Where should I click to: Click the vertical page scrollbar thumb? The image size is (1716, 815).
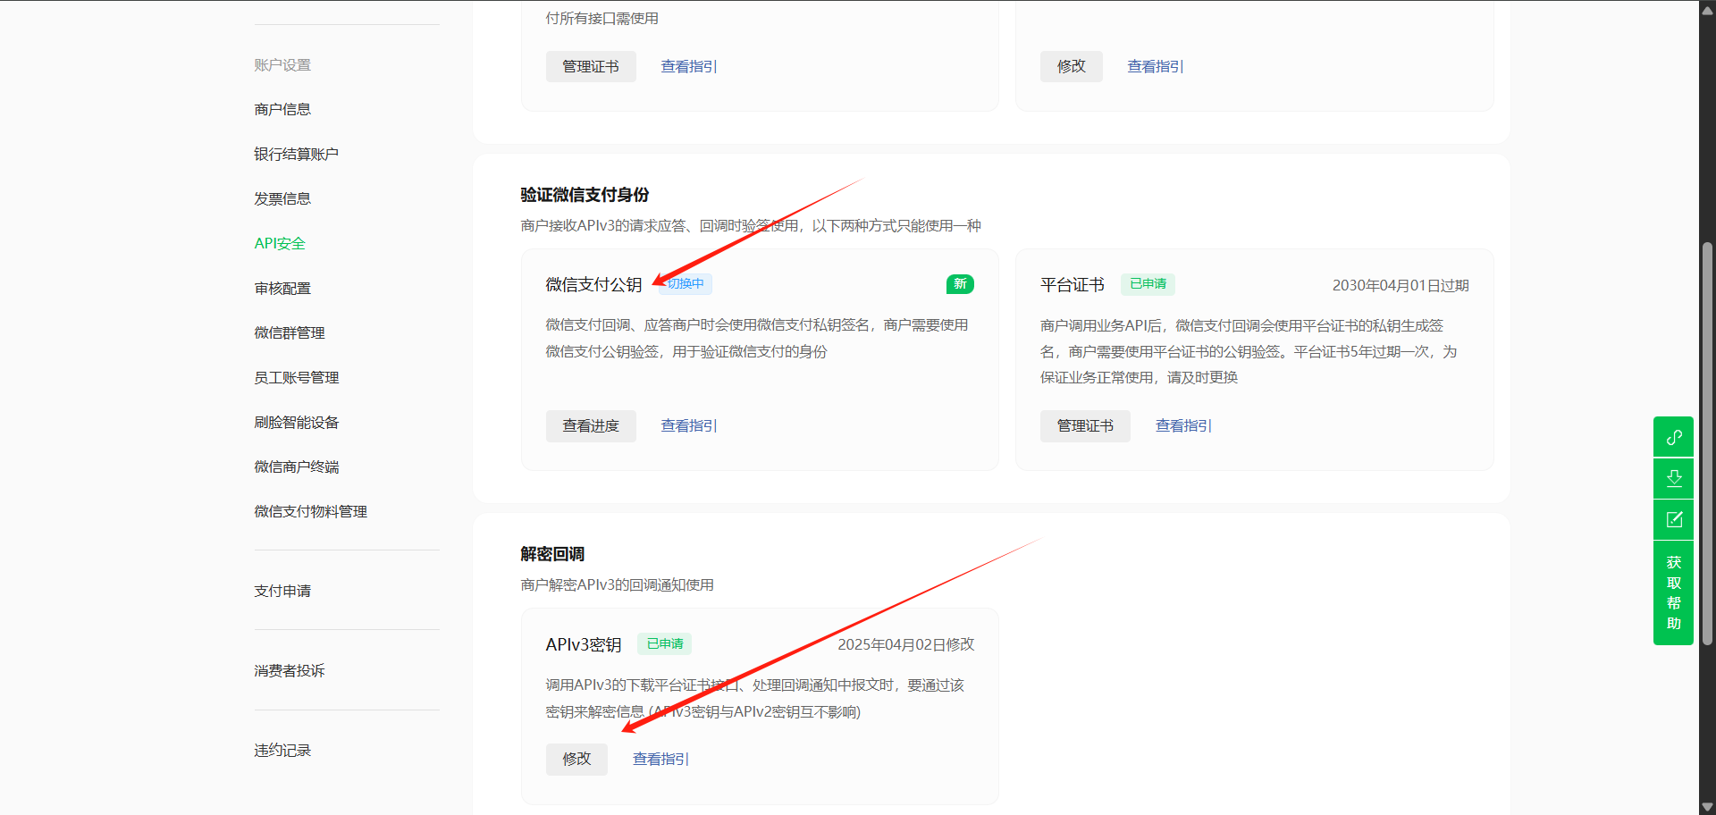[x=1707, y=442]
